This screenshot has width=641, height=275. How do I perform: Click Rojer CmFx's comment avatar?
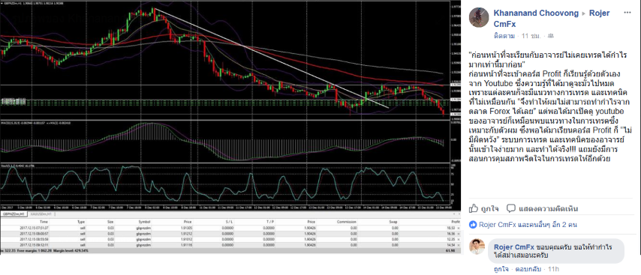pos(477,247)
